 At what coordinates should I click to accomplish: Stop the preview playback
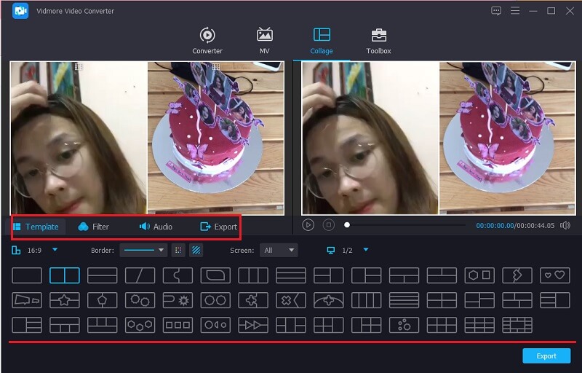pyautogui.click(x=329, y=225)
